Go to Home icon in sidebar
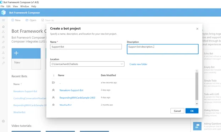Screen dimensions: 221x132 click(x=4, y=27)
